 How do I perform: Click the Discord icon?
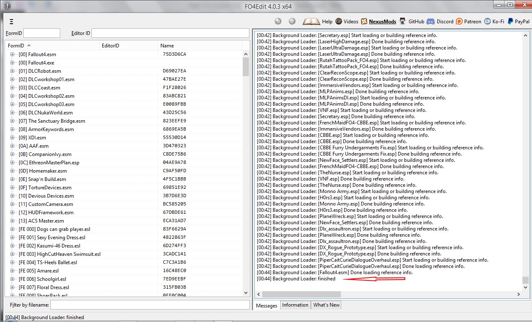pos(431,21)
